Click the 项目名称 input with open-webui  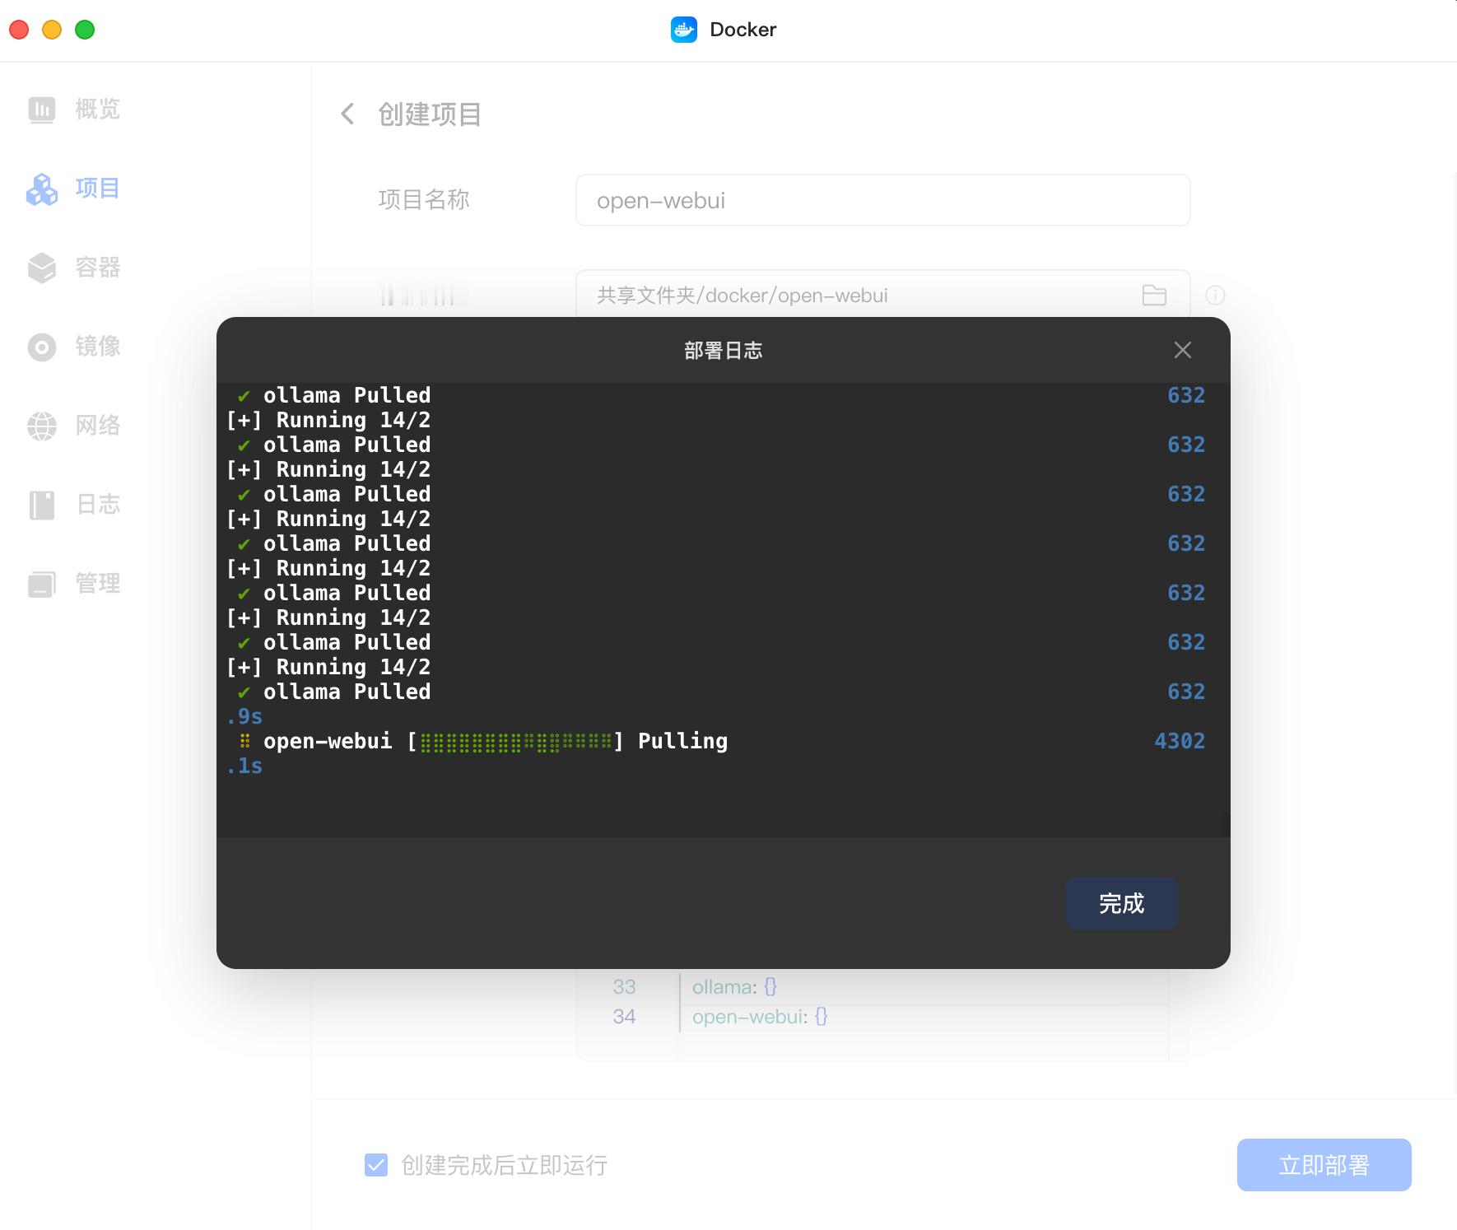pos(882,200)
